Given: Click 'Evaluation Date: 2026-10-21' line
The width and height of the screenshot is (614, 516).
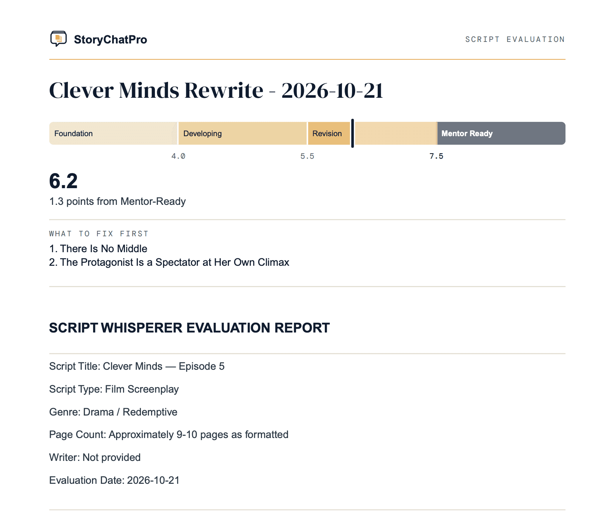Looking at the screenshot, I should click(114, 480).
